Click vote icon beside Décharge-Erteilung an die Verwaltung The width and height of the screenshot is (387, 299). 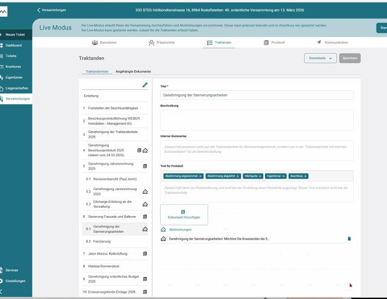tap(145, 204)
